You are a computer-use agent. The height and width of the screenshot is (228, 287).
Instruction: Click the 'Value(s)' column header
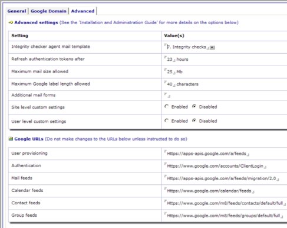click(174, 35)
